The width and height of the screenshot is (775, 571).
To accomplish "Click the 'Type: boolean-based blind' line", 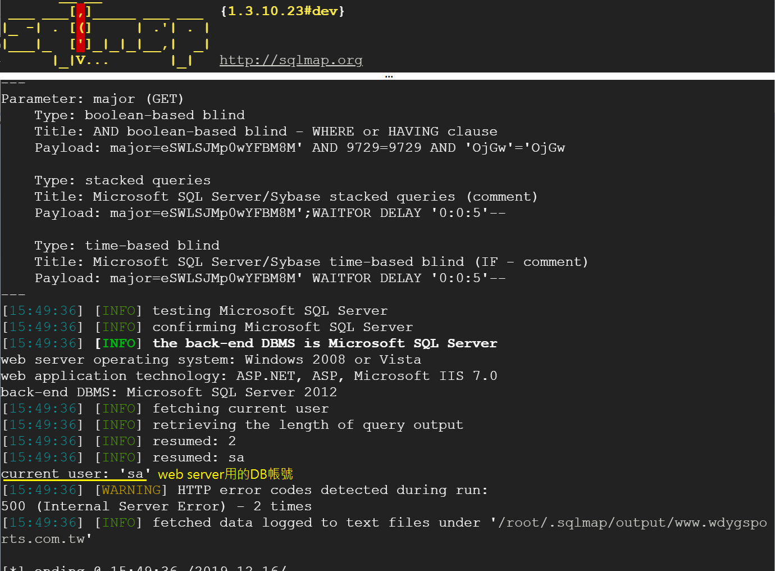I will point(139,115).
